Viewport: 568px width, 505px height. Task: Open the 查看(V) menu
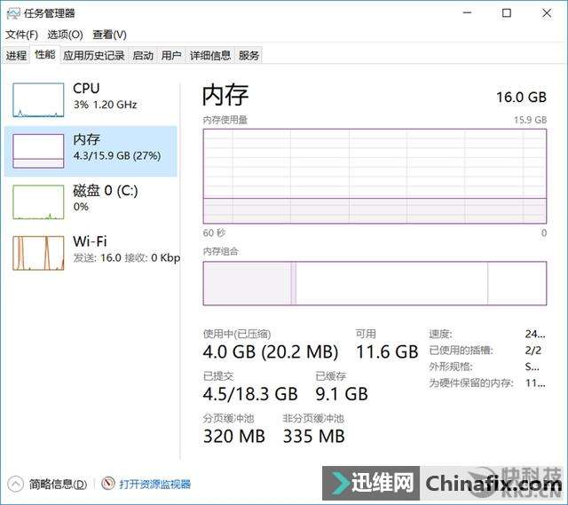[109, 35]
